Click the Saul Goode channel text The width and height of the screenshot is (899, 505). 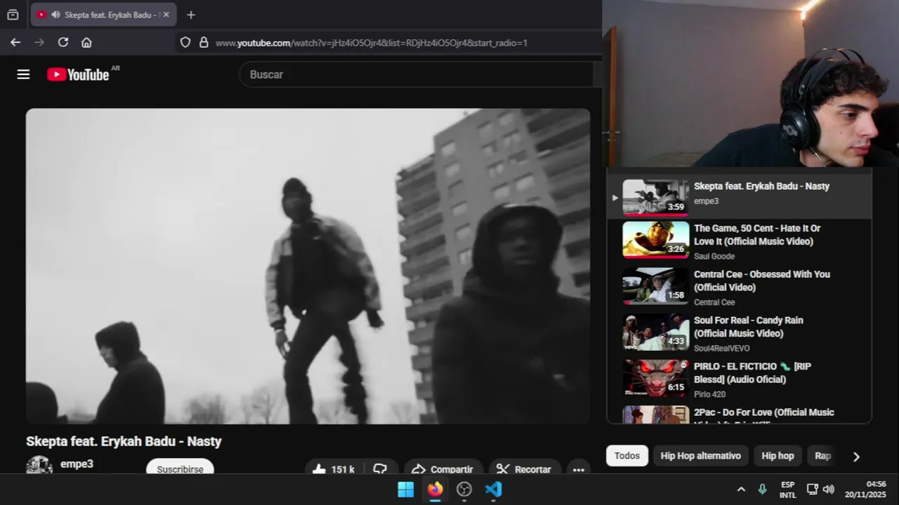(714, 256)
